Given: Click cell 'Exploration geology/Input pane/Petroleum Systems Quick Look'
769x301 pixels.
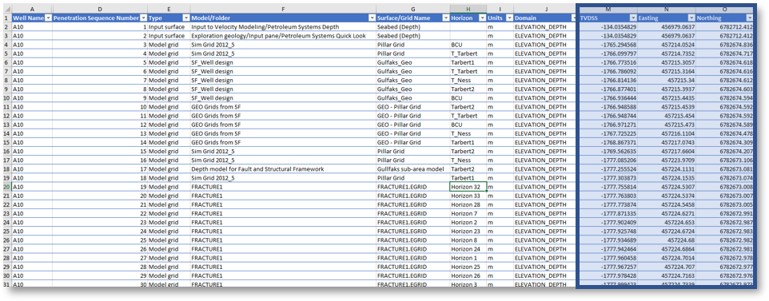Looking at the screenshot, I should pyautogui.click(x=282, y=35).
